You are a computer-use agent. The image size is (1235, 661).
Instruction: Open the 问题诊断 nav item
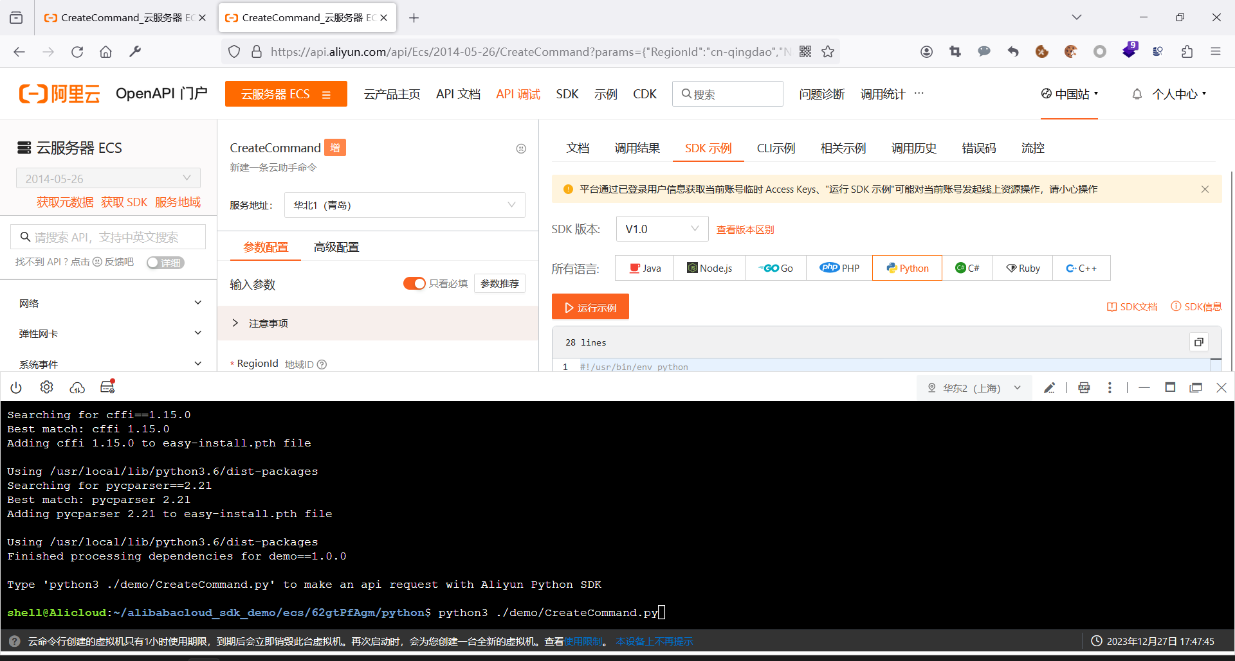pyautogui.click(x=821, y=94)
